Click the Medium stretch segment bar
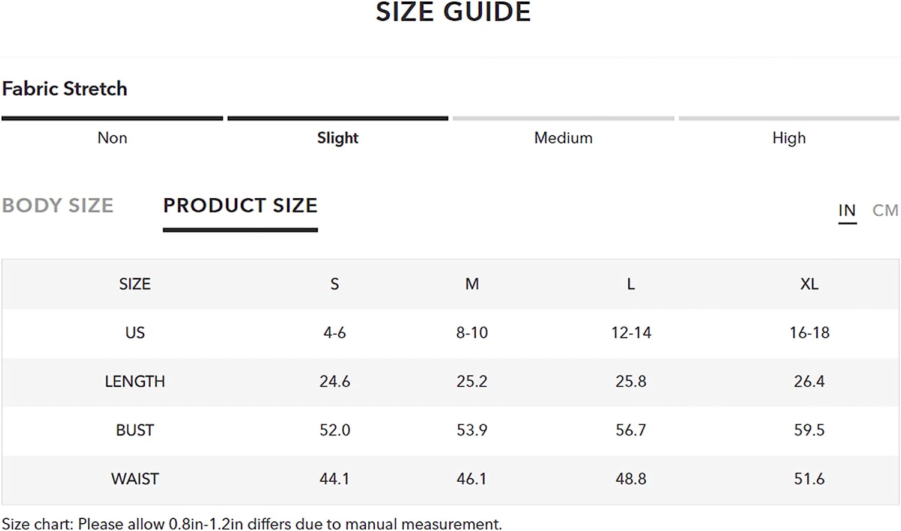901x531 pixels. pos(563,118)
